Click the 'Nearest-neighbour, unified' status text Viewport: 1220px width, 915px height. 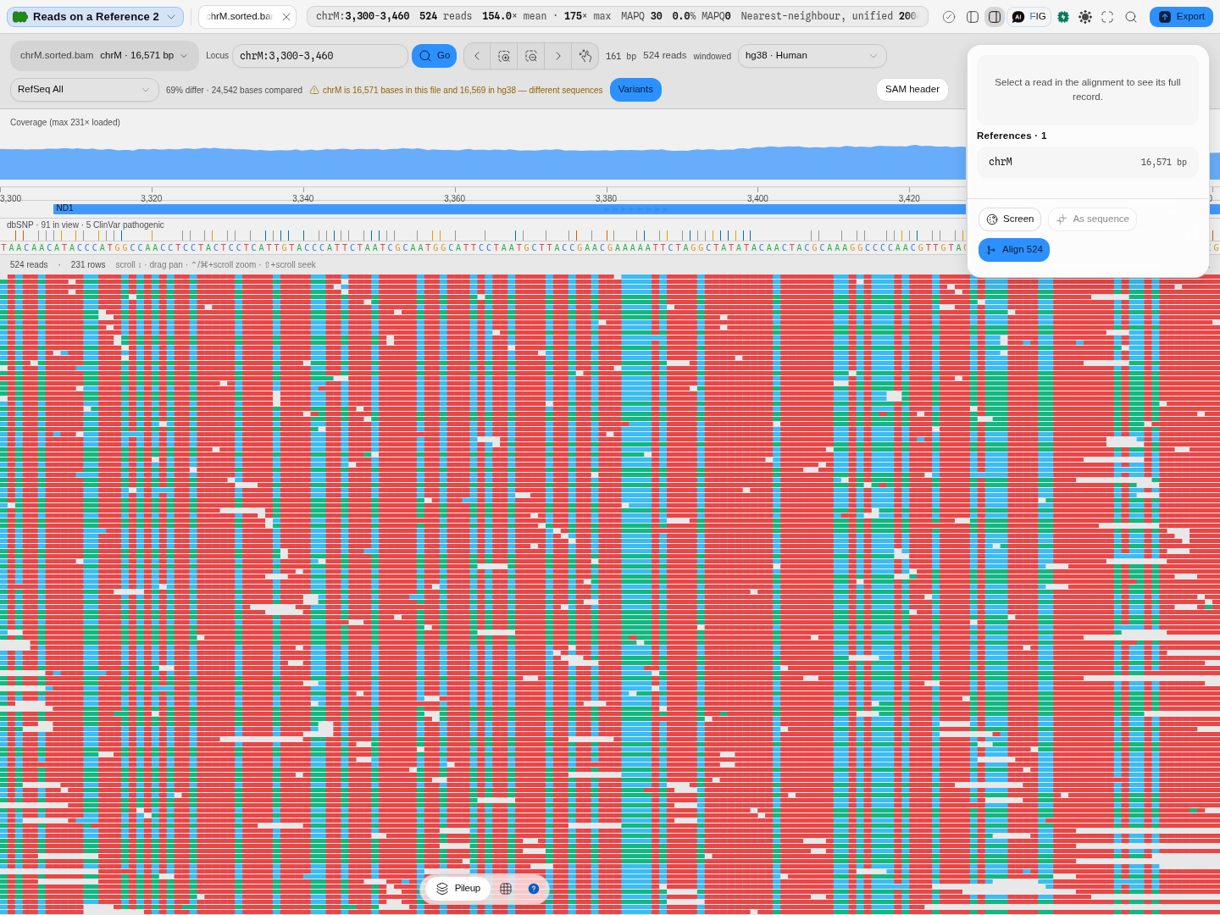coord(829,17)
